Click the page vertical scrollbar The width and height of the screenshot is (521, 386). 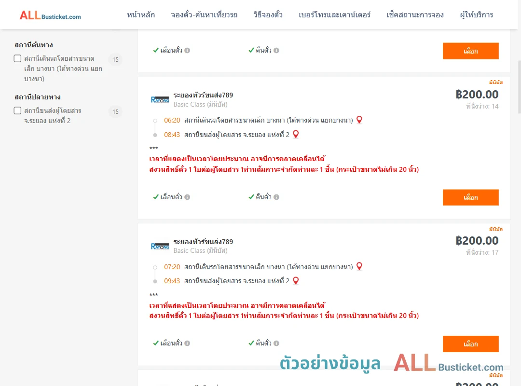point(519,87)
